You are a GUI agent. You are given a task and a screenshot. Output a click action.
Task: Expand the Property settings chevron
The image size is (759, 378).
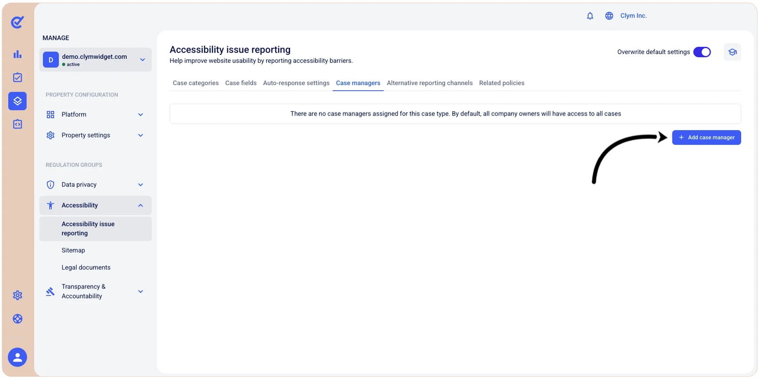coord(141,135)
